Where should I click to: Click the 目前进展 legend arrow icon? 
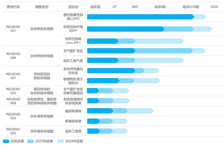coord(6,141)
